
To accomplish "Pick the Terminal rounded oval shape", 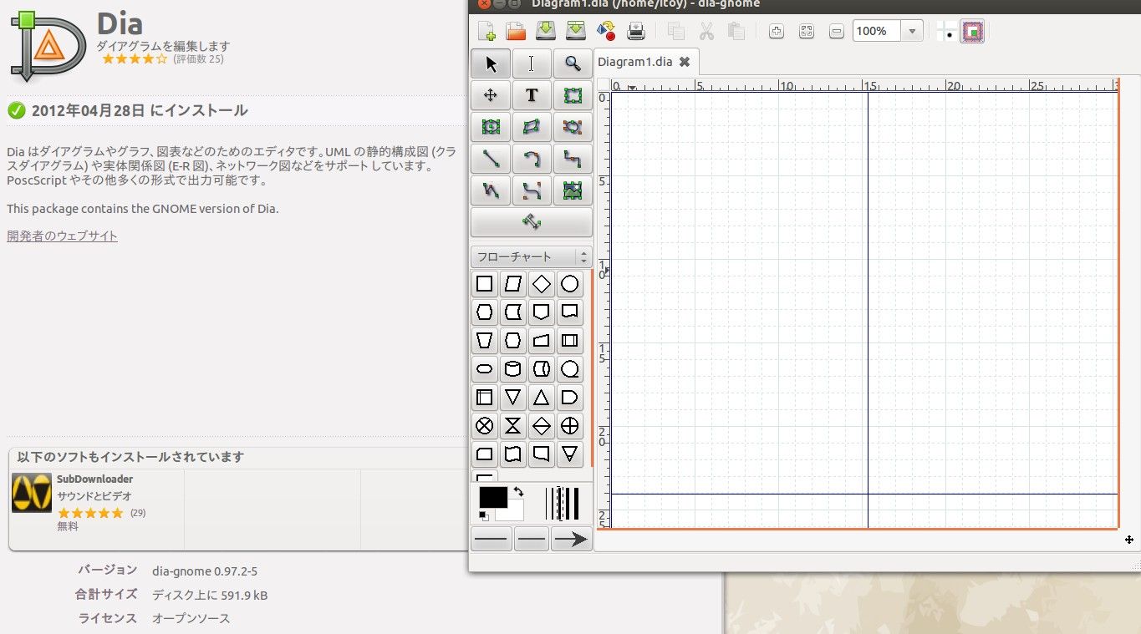I will tap(484, 369).
